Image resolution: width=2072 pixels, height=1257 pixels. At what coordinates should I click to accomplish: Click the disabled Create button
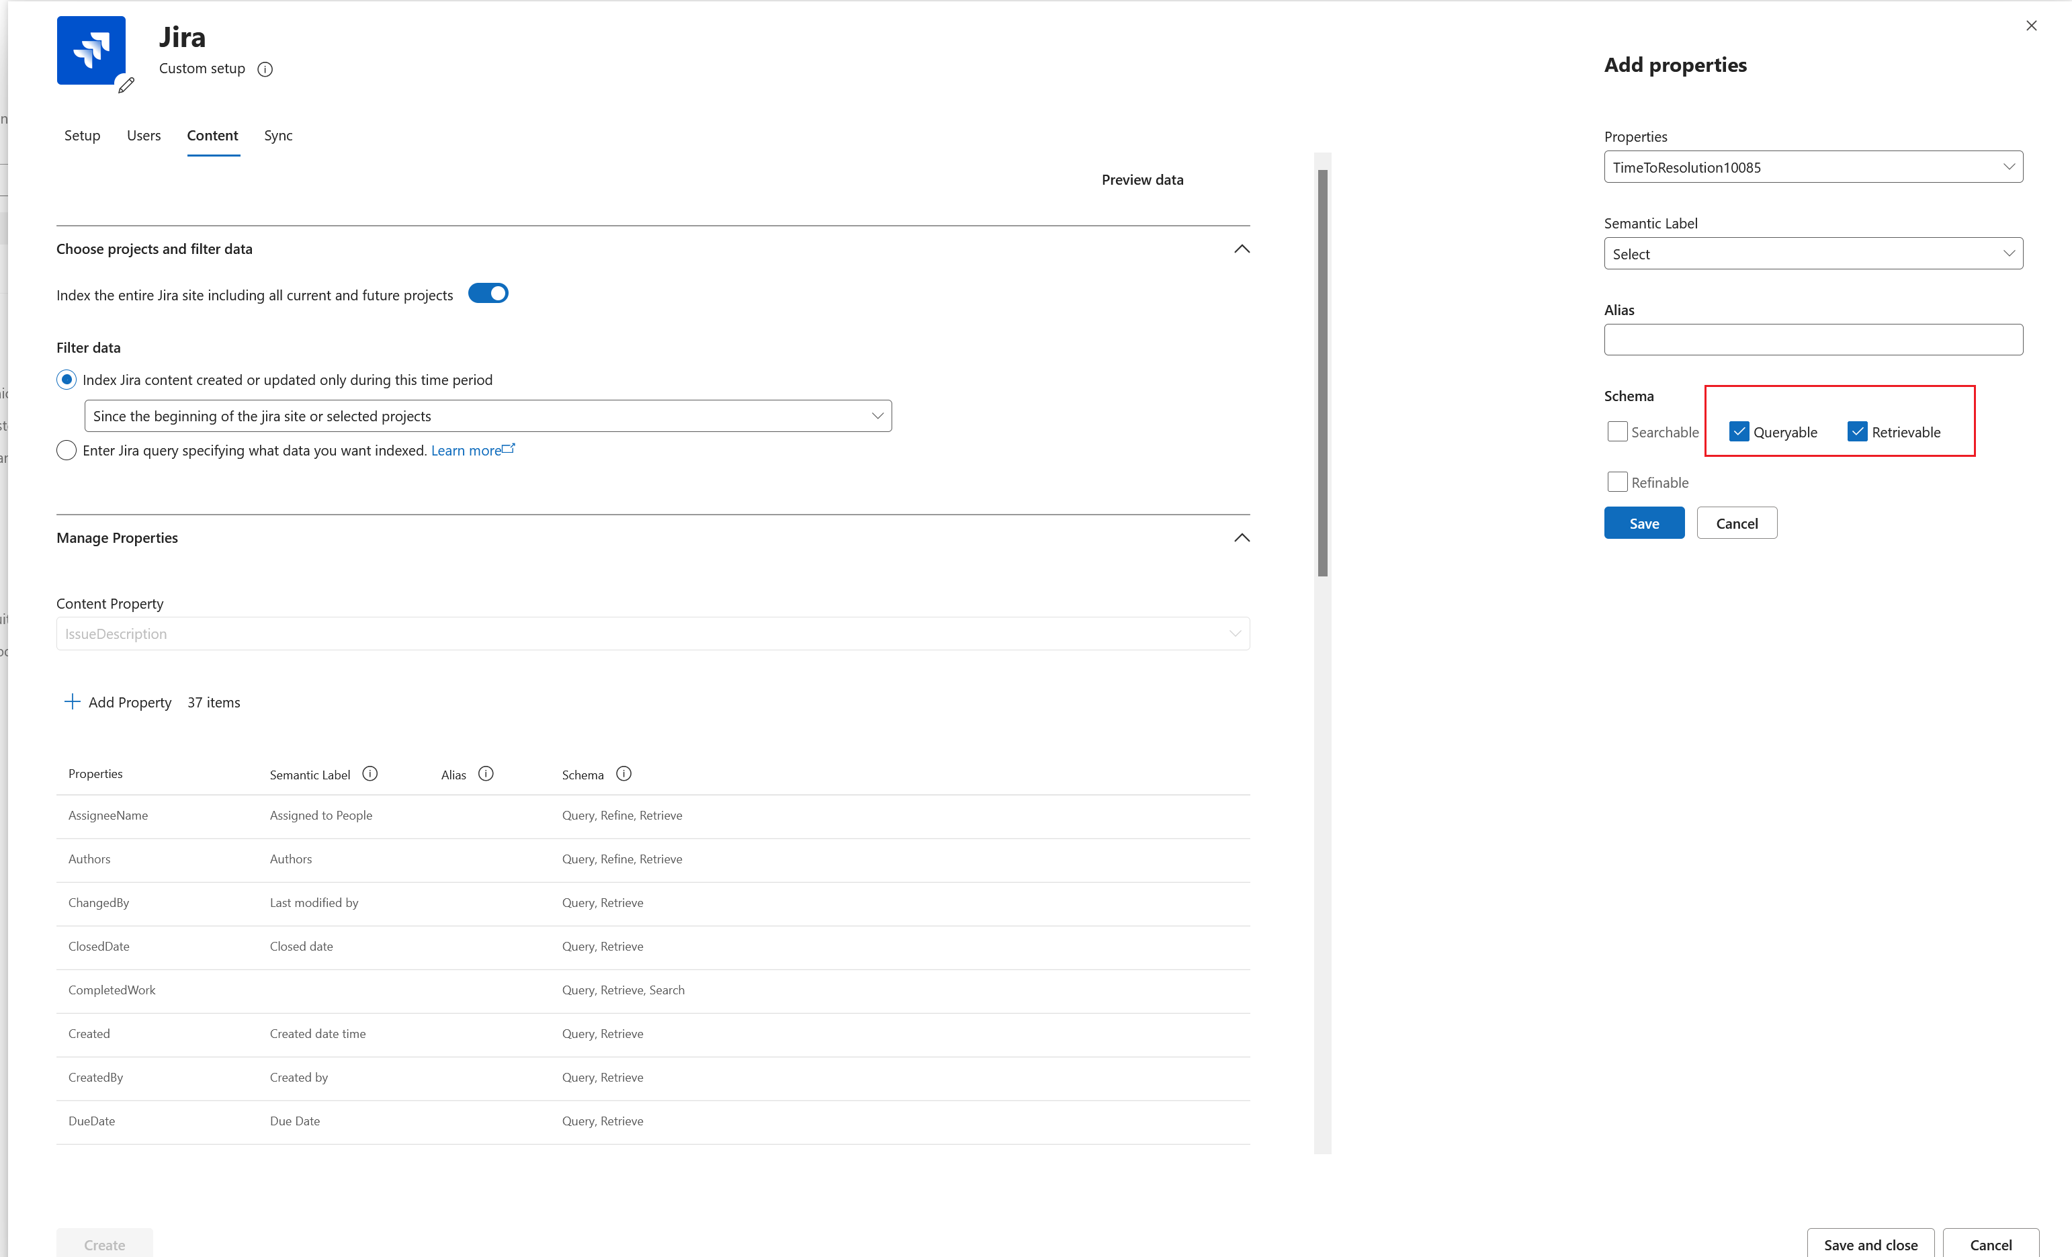click(x=104, y=1244)
